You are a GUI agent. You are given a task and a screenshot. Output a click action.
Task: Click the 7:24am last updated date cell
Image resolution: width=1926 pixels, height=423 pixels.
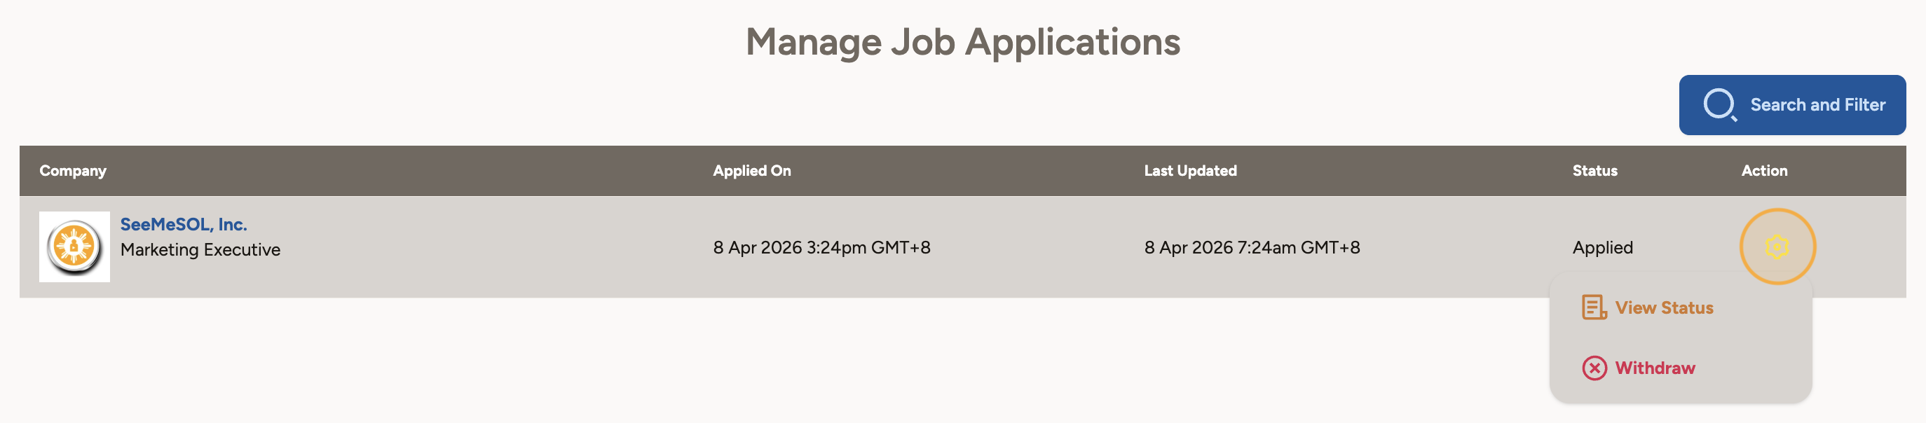[1251, 247]
